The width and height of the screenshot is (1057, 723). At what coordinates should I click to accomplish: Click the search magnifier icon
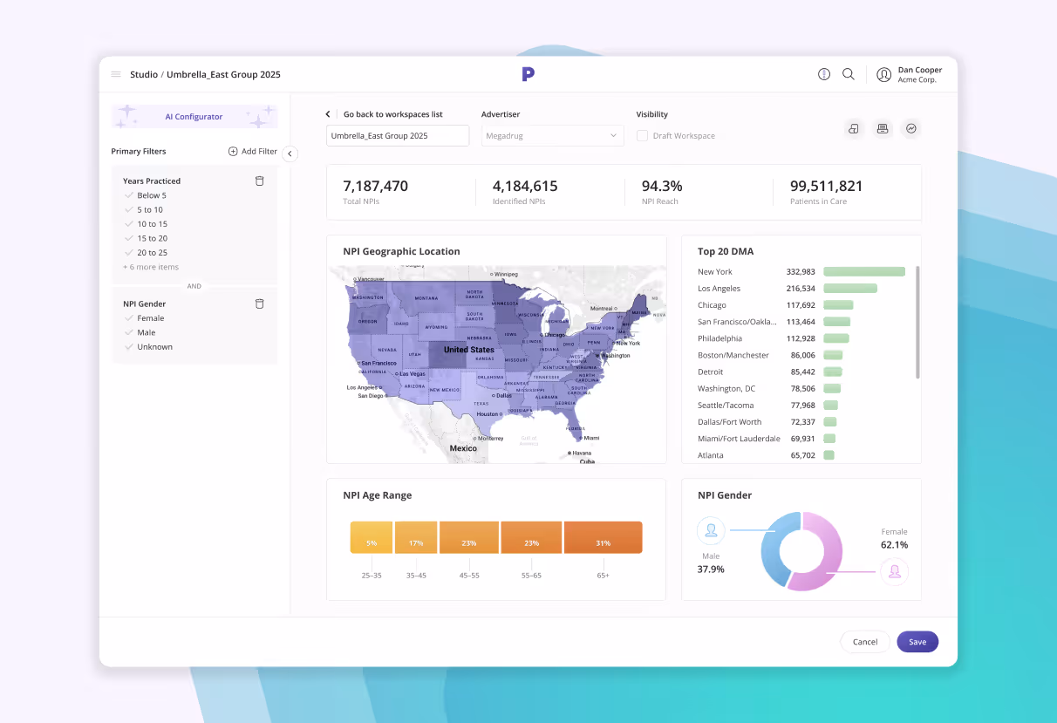click(848, 74)
